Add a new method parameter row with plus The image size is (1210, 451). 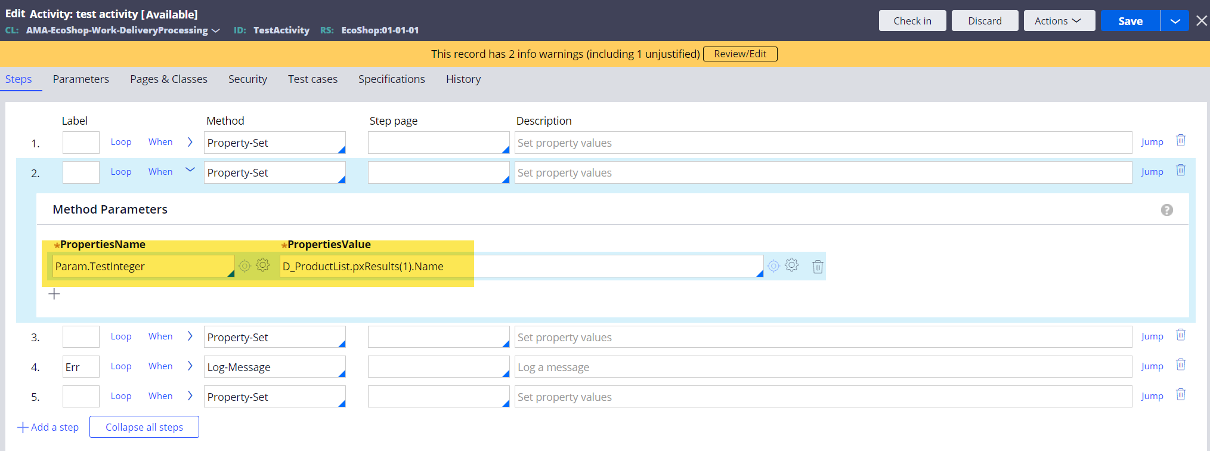(54, 294)
